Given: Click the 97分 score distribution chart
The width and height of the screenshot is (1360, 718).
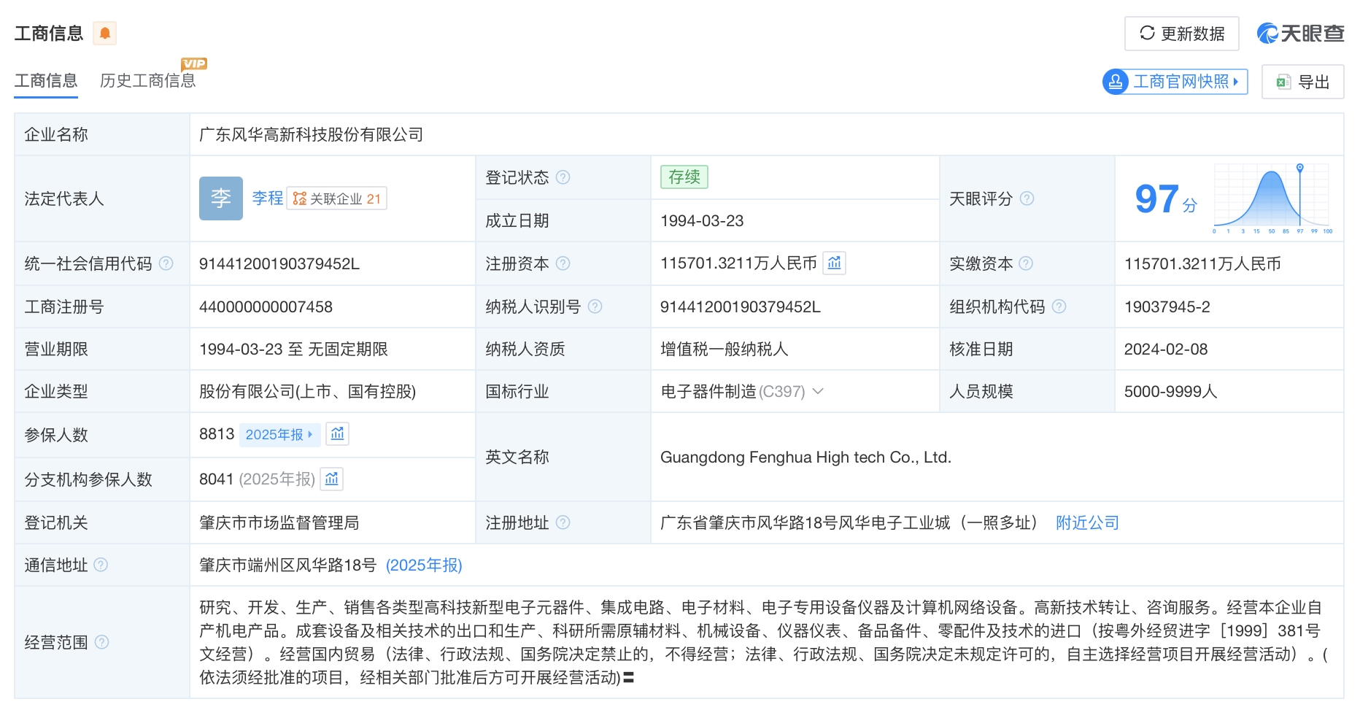Looking at the screenshot, I should [1272, 198].
